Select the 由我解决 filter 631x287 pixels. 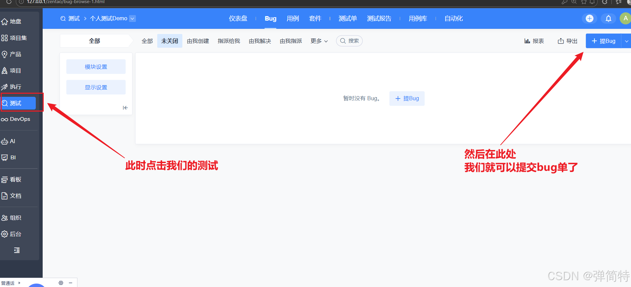(x=260, y=41)
